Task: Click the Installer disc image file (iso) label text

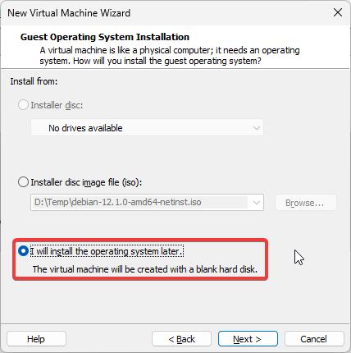Action: [x=86, y=182]
